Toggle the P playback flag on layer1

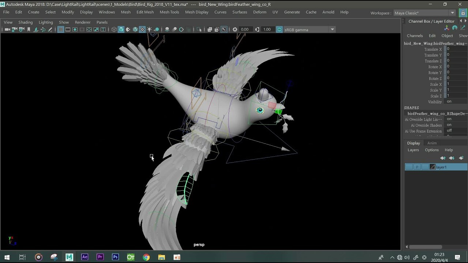click(417, 167)
